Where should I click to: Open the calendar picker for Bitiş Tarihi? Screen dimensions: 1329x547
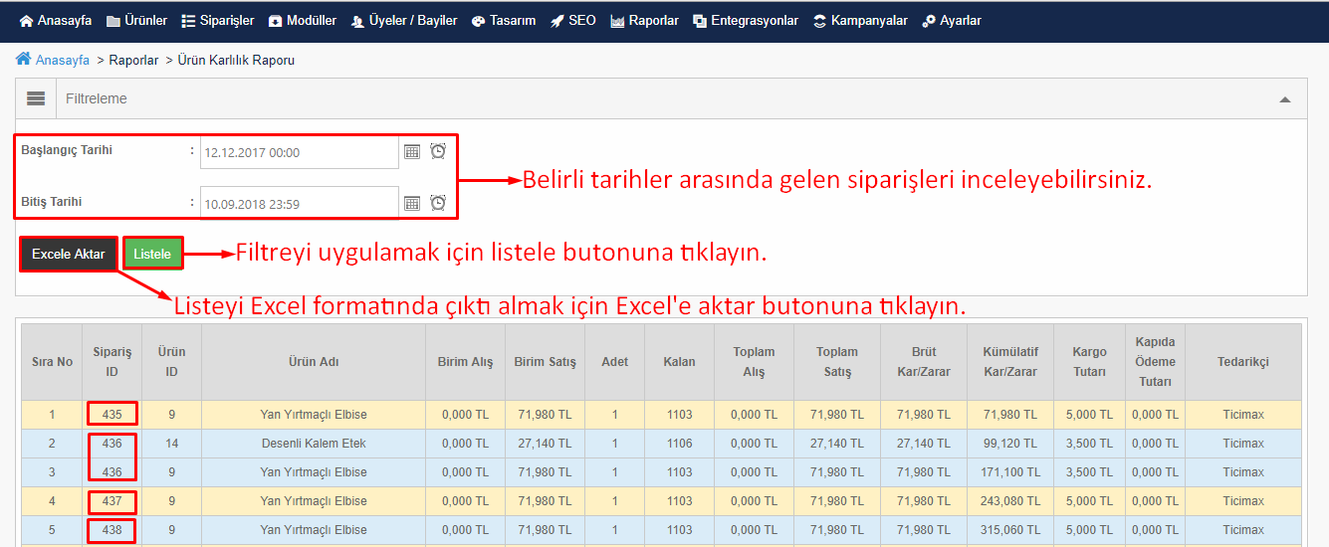coord(412,203)
